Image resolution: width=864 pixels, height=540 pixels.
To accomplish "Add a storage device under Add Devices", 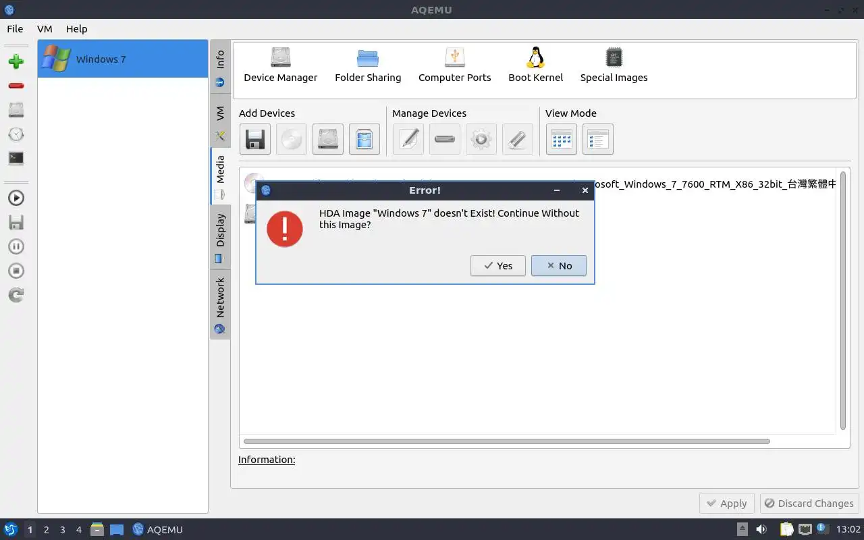I will 364,139.
